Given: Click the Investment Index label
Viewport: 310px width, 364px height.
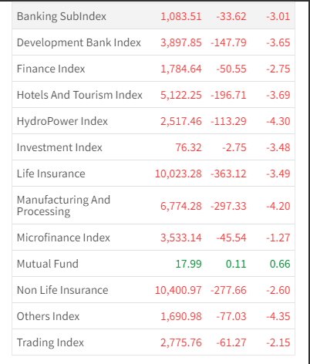Looking at the screenshot, I should pos(59,147).
